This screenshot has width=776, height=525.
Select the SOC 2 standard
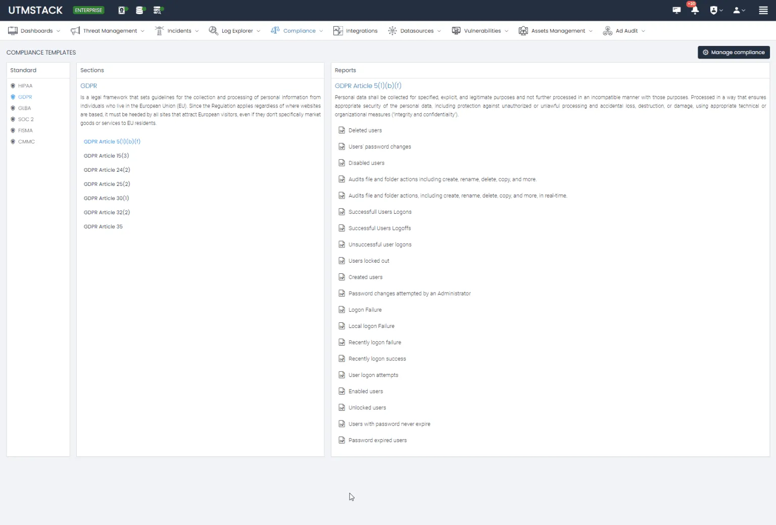[x=22, y=119]
